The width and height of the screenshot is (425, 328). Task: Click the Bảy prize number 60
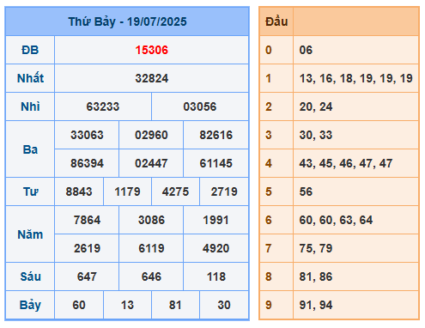click(79, 305)
